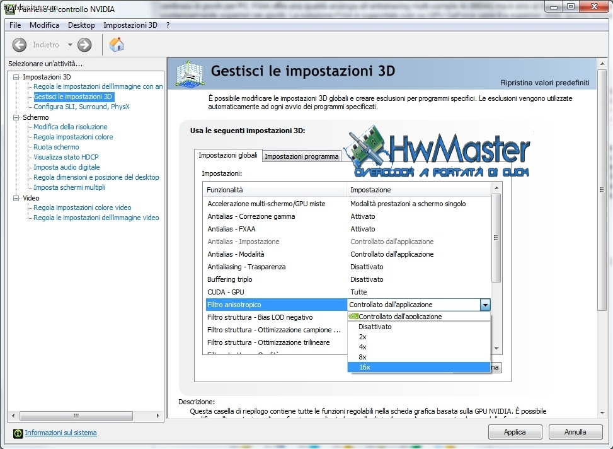
Task: Collapse the Video tree node
Action: point(16,198)
